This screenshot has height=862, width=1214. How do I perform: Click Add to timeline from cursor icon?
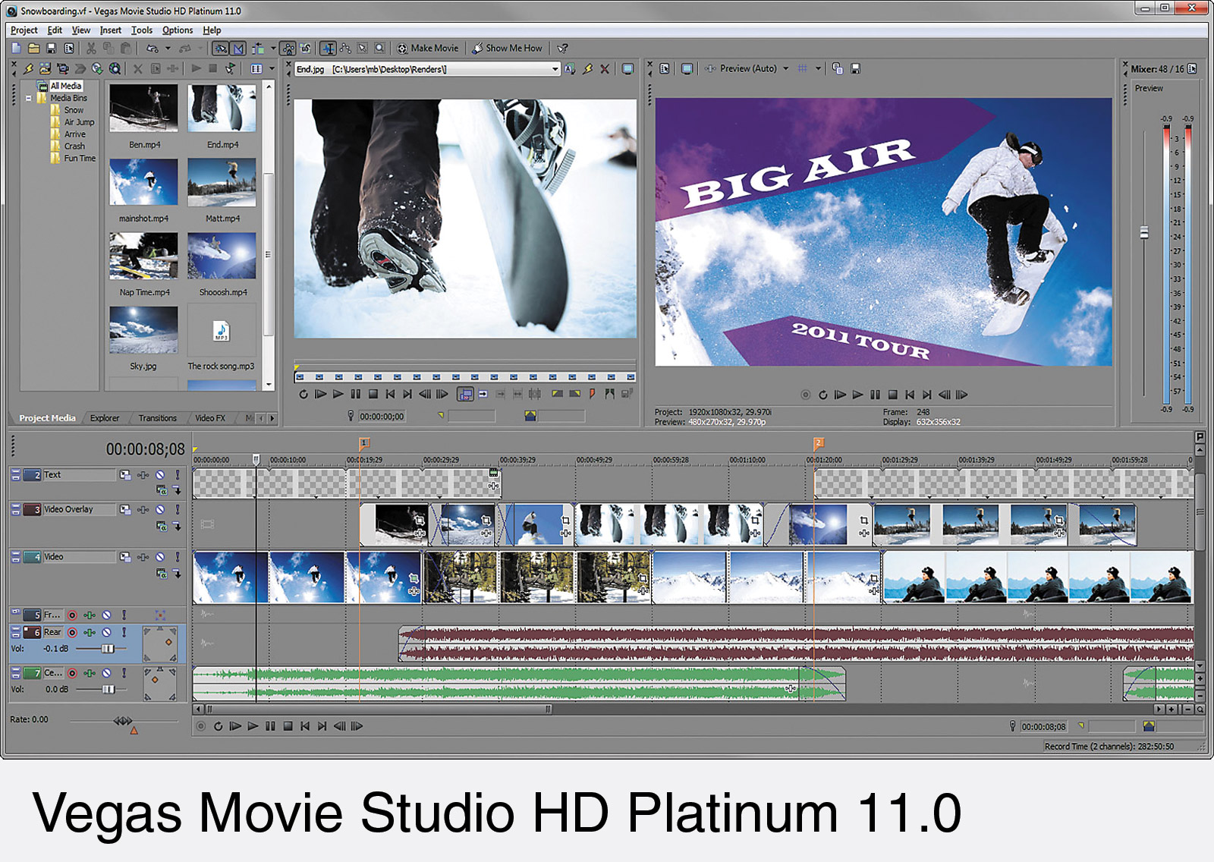(483, 394)
